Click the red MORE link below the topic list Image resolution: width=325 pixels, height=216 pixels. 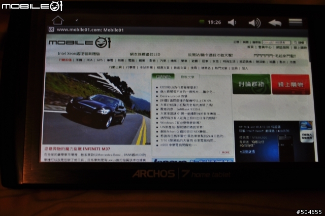coord(225,152)
